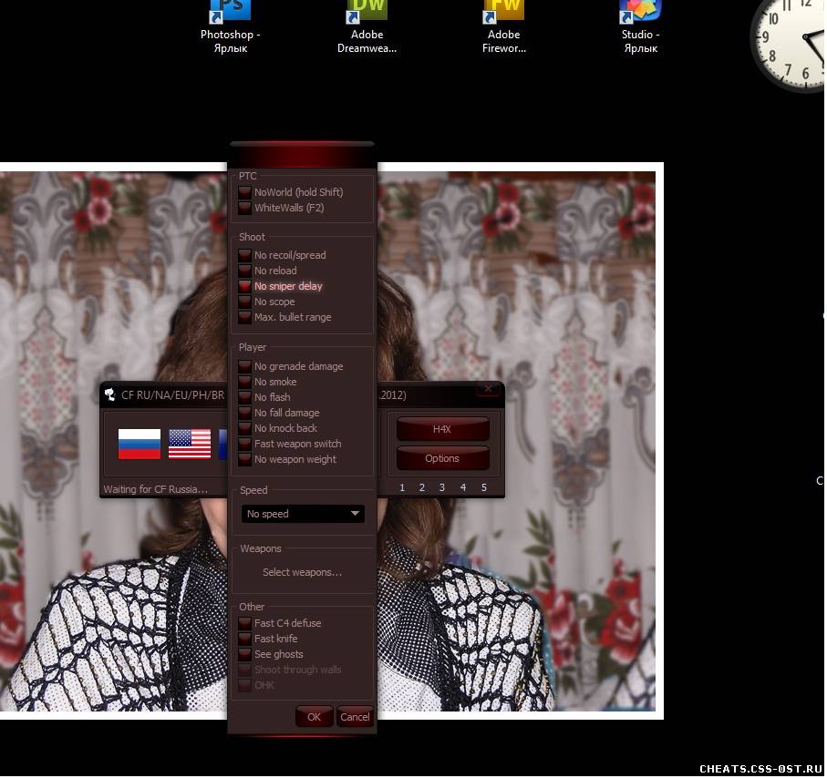
Task: Check the WhiteWalls (F2) option
Action: (245, 208)
